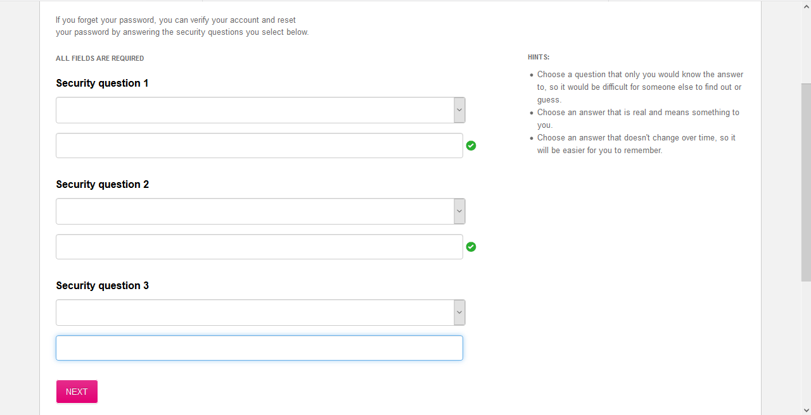Click green checkmark beside second security answer
Image resolution: width=811 pixels, height=415 pixels.
click(471, 247)
